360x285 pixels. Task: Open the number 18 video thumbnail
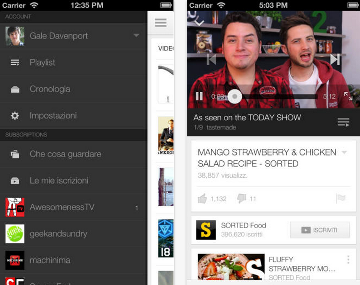[166, 238]
